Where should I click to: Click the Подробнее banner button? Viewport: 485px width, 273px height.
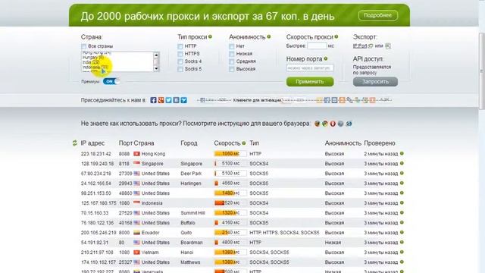[378, 15]
